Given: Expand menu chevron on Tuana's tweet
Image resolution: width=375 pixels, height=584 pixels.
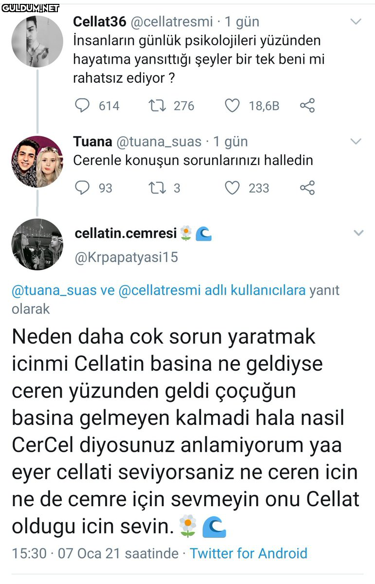Looking at the screenshot, I should [357, 142].
